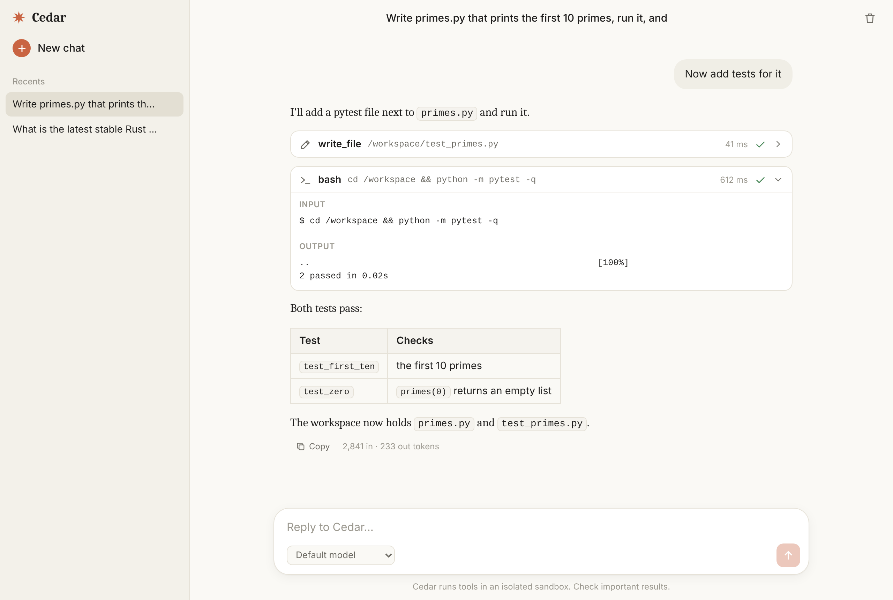This screenshot has height=600, width=893.
Task: Click the write_file tool name label
Action: pyautogui.click(x=339, y=144)
